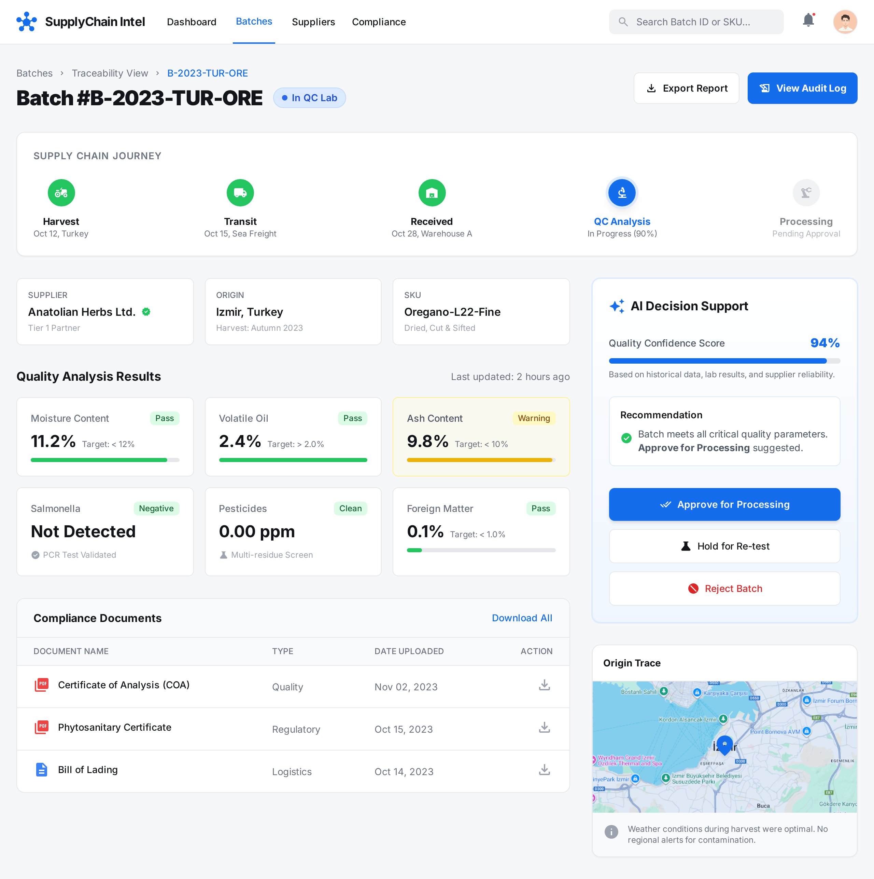
Task: Click the Ash Content yellow progress bar
Action: [x=481, y=460]
